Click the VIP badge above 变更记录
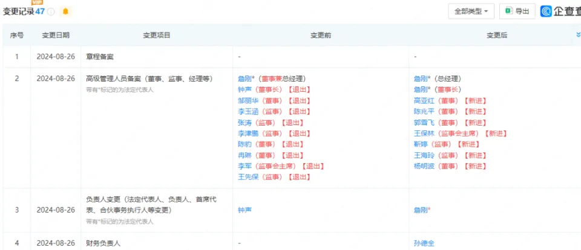 click(x=37, y=2)
